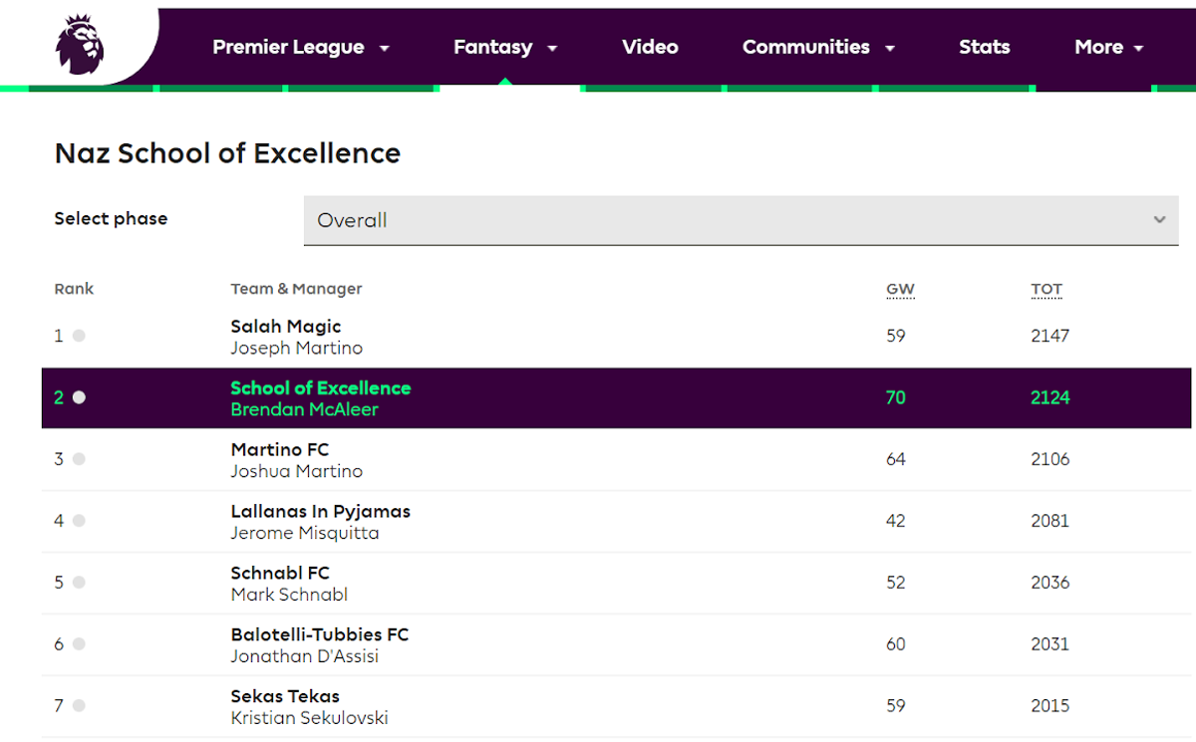Open the Lallanas In Pyjamas team

pyautogui.click(x=320, y=512)
